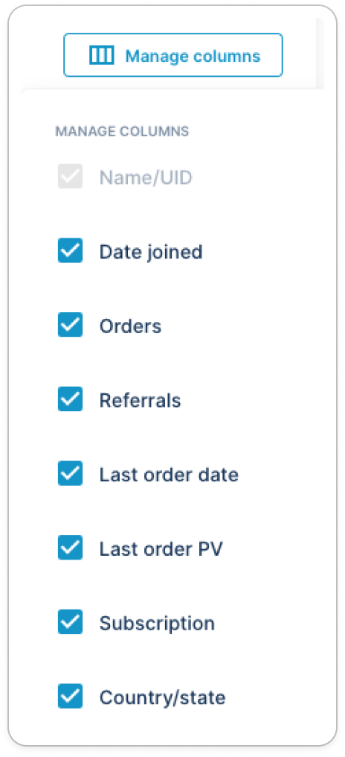Click the MANAGE COLUMNS section heading

(122, 131)
